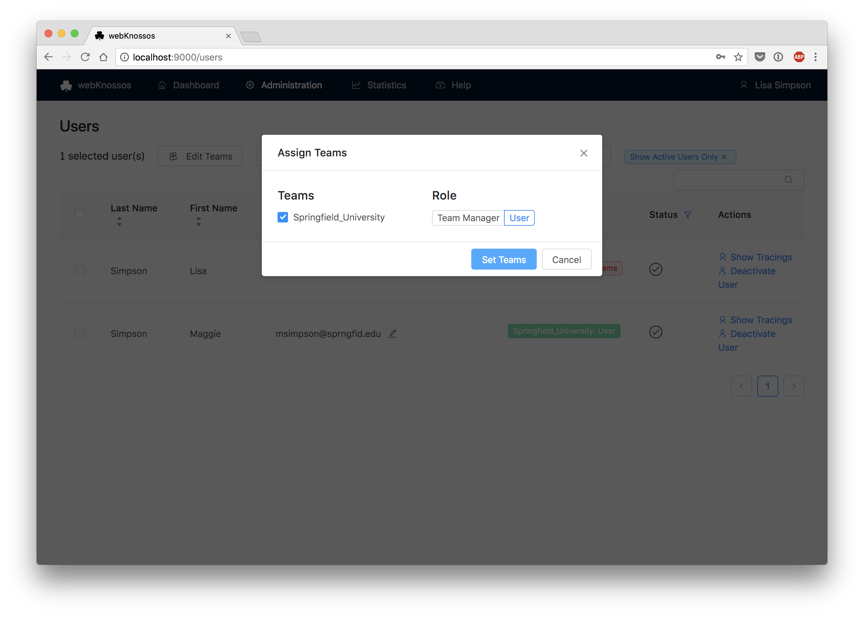Click the saved password key icon
Image resolution: width=864 pixels, height=617 pixels.
coord(720,57)
